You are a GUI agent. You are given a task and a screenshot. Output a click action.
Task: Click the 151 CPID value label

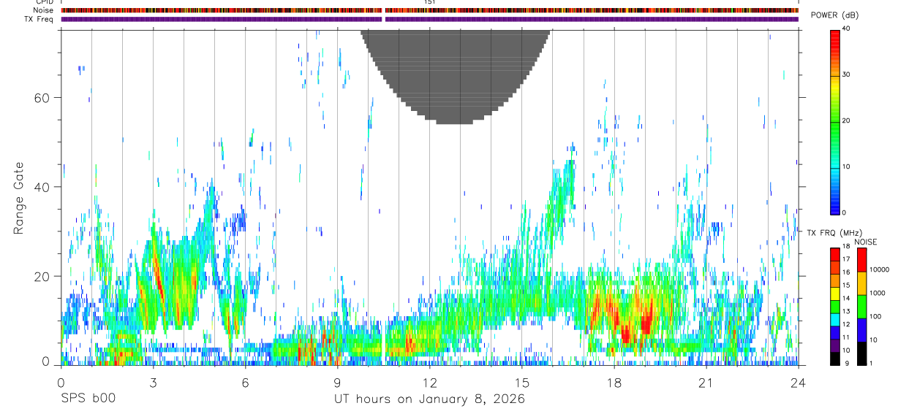(430, 2)
